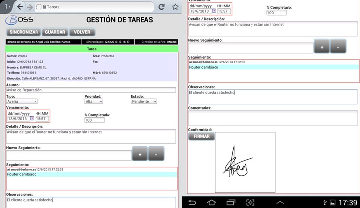Click into the Comentarios text box

click(273, 118)
